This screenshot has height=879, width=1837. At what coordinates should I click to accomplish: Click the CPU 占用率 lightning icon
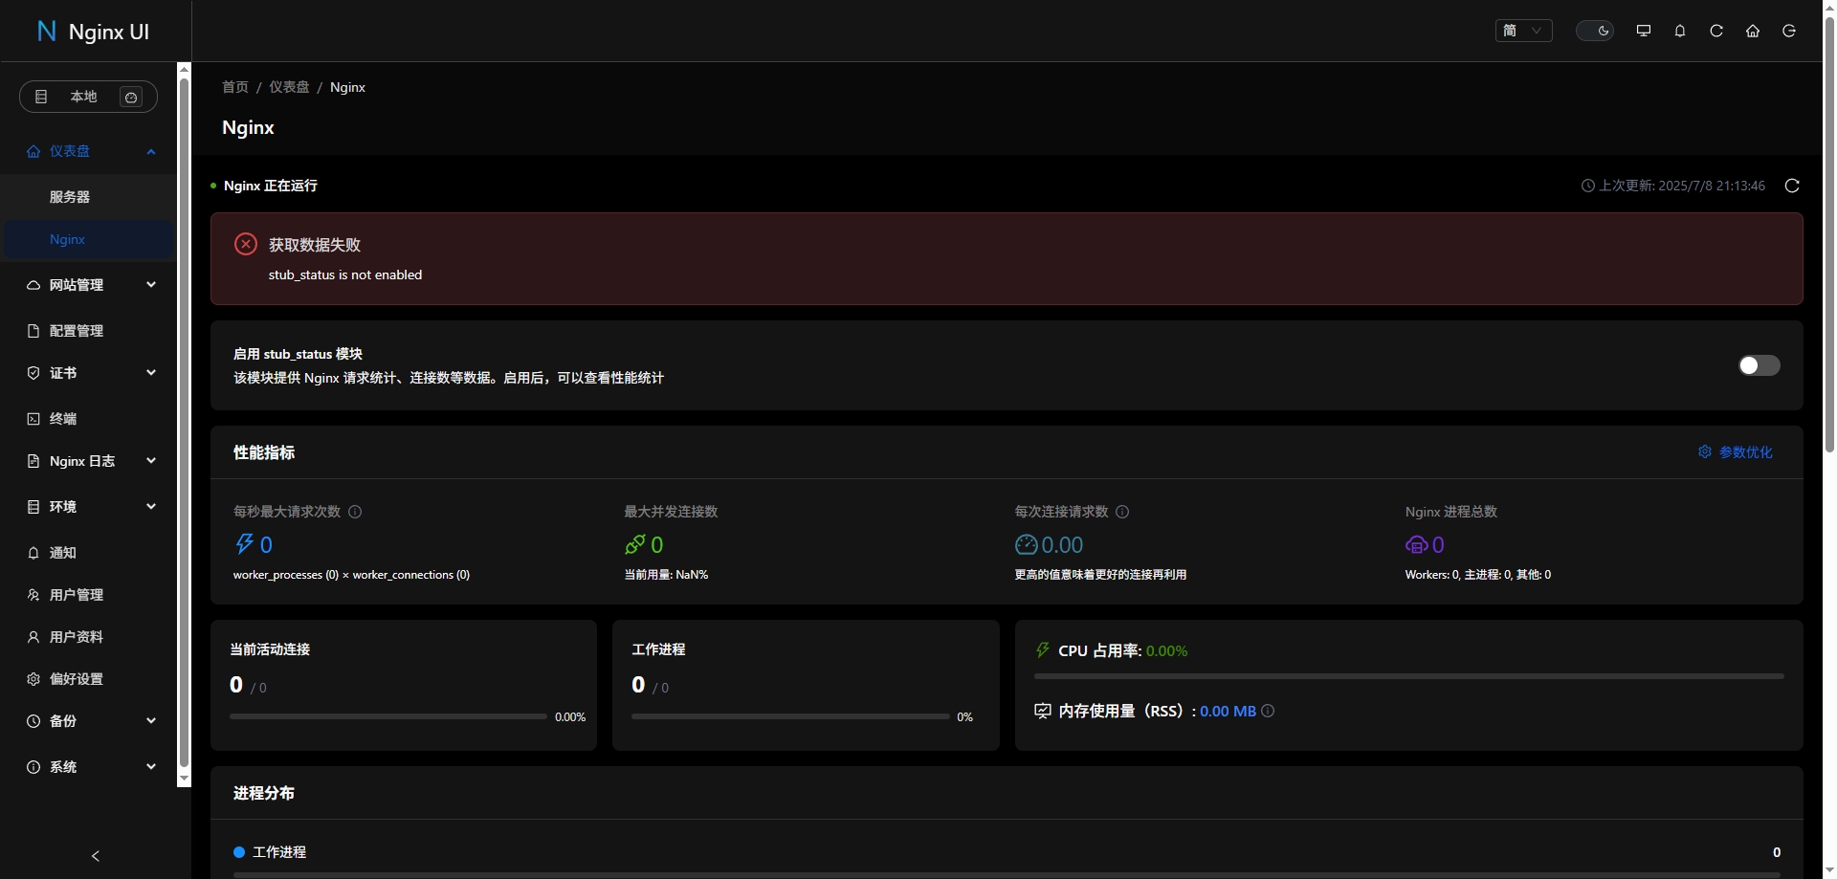[x=1043, y=650]
